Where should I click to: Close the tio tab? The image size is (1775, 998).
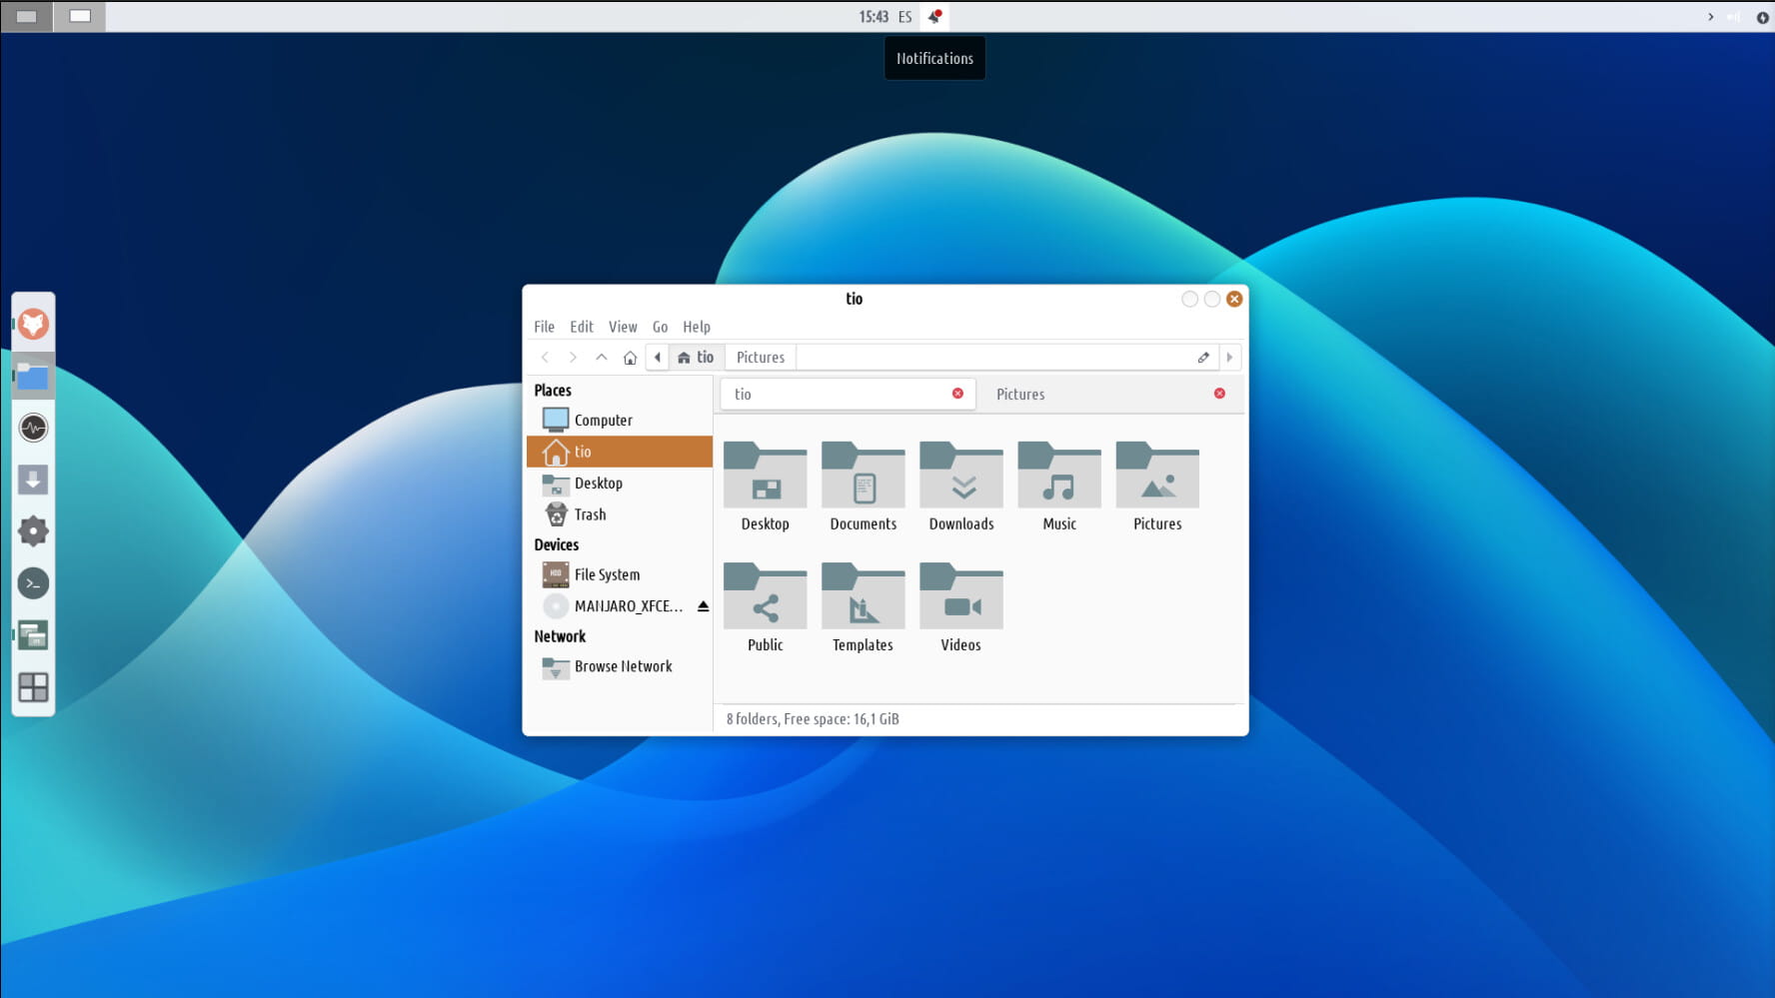click(x=957, y=394)
